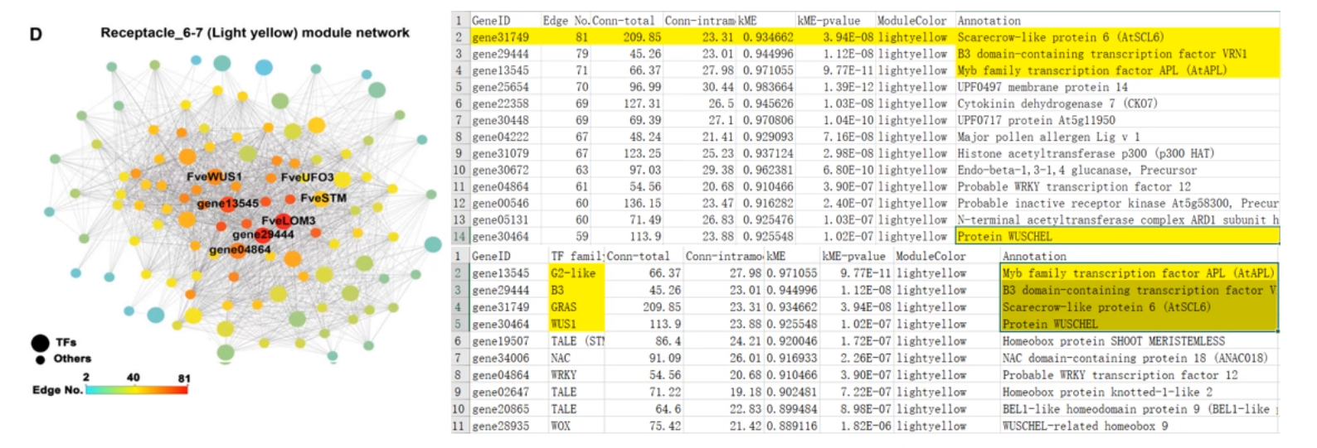
Task: Click the large black TFs legend circle
Action: click(40, 343)
